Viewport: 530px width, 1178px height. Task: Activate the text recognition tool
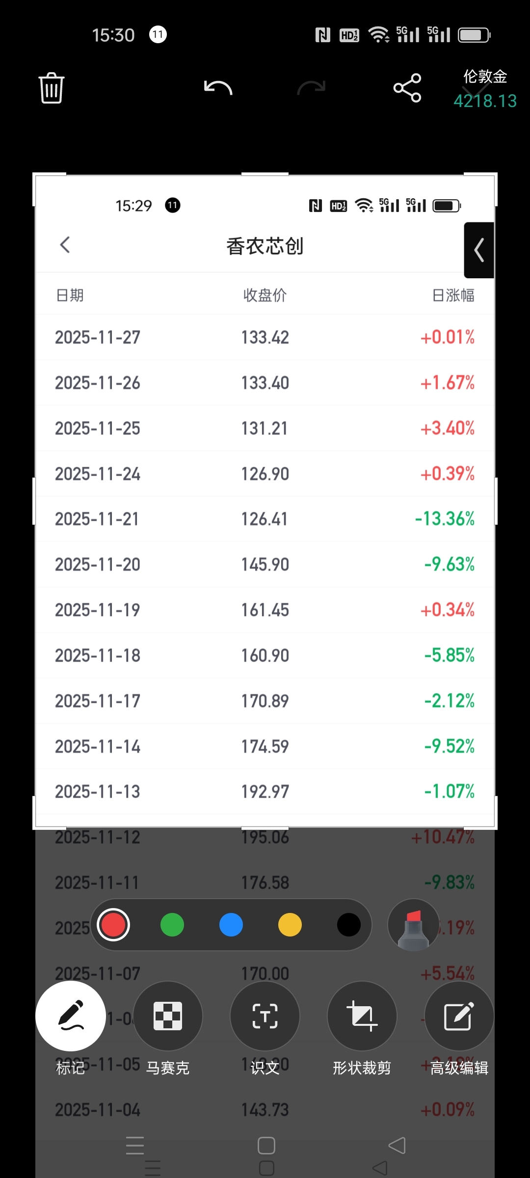pos(265,1016)
